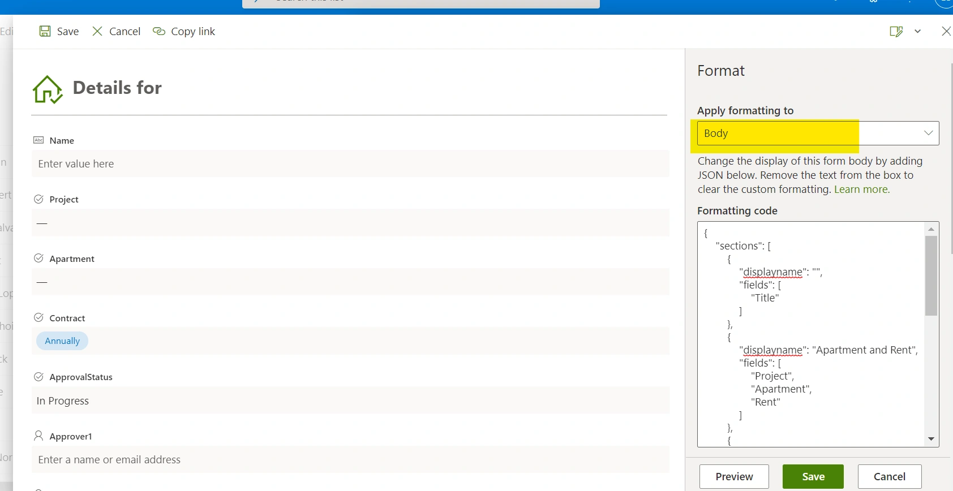Viewport: 953px width, 491px height.
Task: Click the Project choice field icon
Action: pyautogui.click(x=38, y=199)
